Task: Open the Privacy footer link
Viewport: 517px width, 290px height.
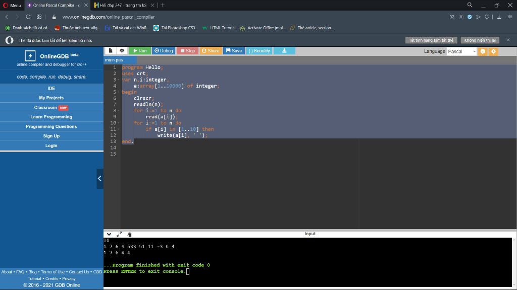Action: pos(69,278)
